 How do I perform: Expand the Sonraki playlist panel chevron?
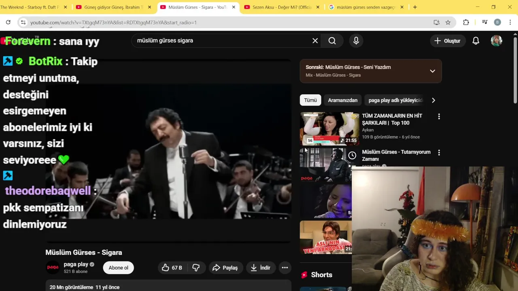432,71
